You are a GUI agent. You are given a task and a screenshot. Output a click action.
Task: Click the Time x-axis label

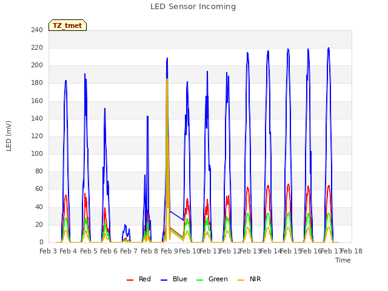coord(343,260)
